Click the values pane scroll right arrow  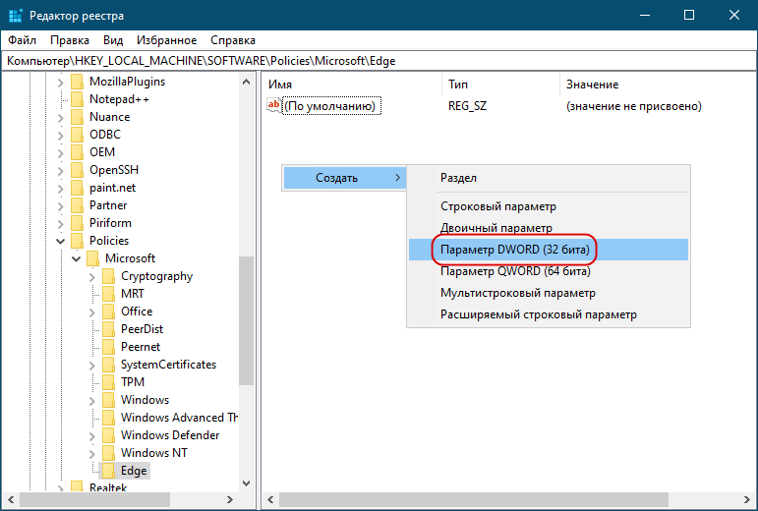pyautogui.click(x=747, y=499)
